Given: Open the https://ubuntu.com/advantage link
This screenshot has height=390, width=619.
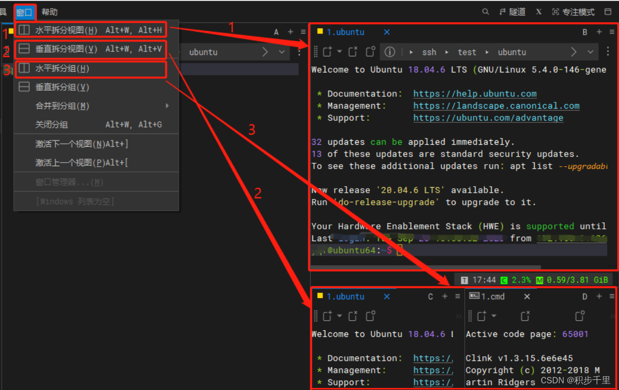Looking at the screenshot, I should click(x=488, y=118).
